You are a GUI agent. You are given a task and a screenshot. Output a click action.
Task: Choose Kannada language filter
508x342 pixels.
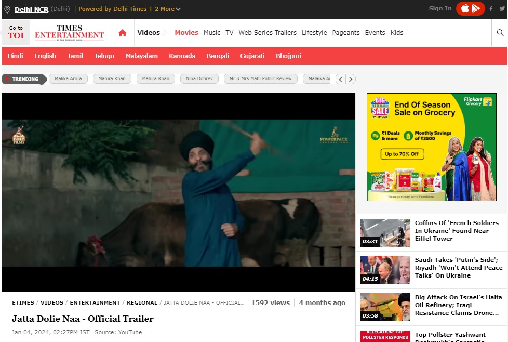182,56
